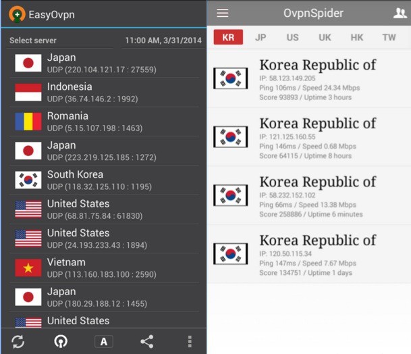Open the OpenVPN connect icon in bottom bar
The image size is (411, 354).
click(x=61, y=341)
